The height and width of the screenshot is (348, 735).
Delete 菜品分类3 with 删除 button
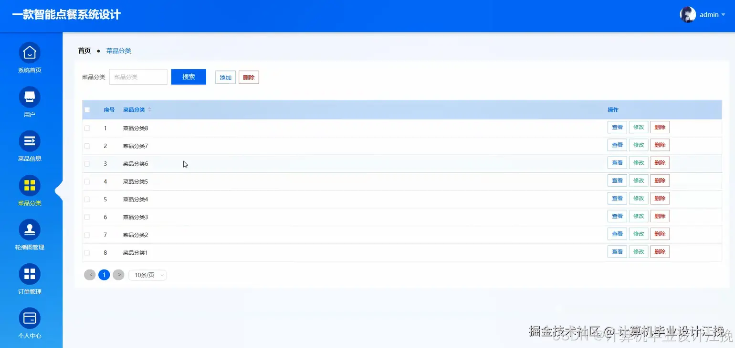pyautogui.click(x=660, y=216)
